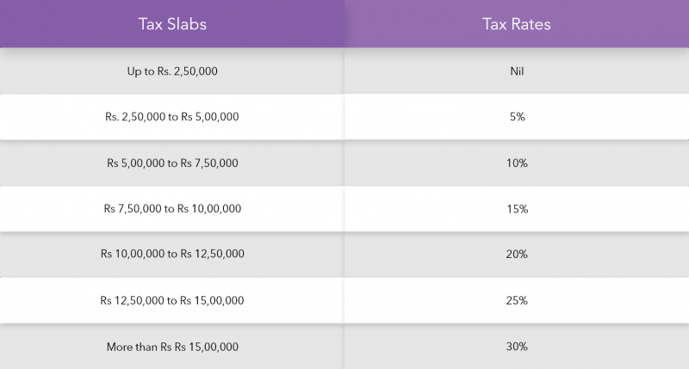Select More than Rs Rs 15,00,000 slab
The height and width of the screenshot is (369, 689).
click(172, 347)
